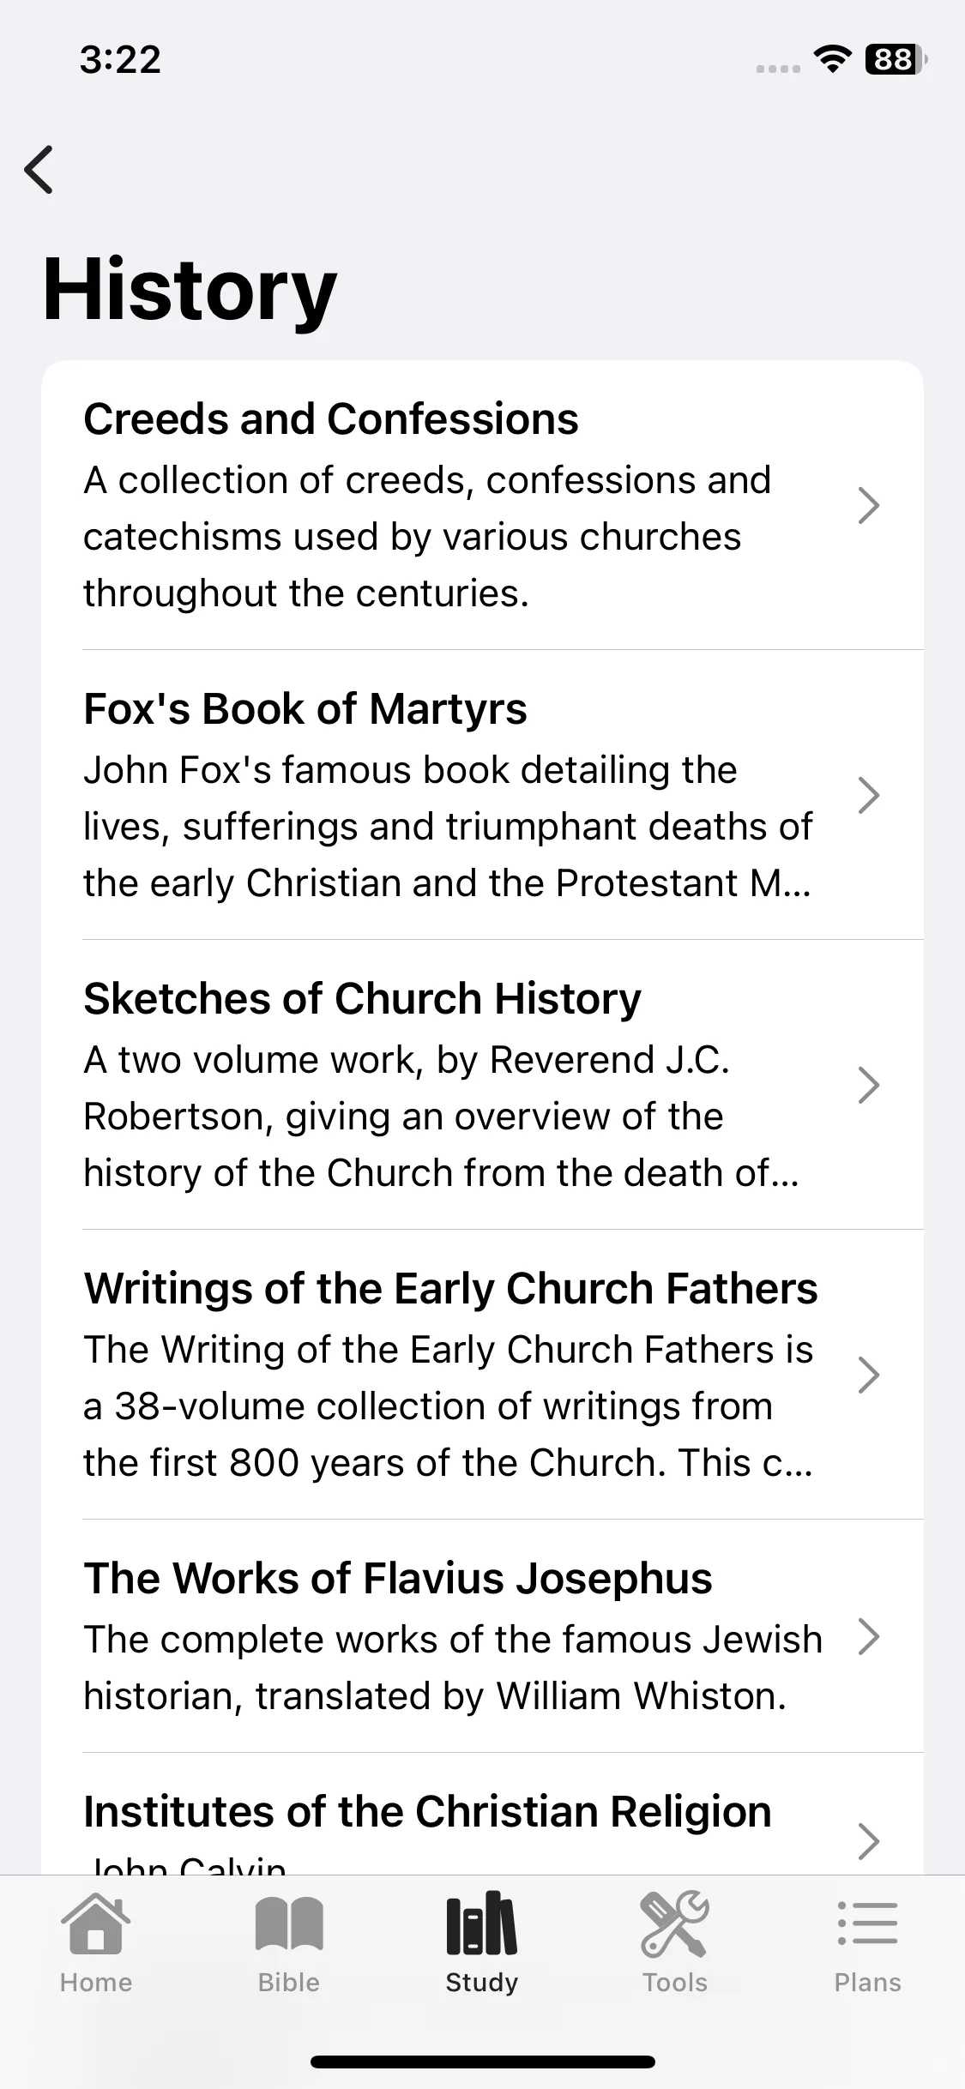This screenshot has height=2089, width=965.
Task: Expand Fox's Book of Martyrs chevron
Action: point(869,796)
